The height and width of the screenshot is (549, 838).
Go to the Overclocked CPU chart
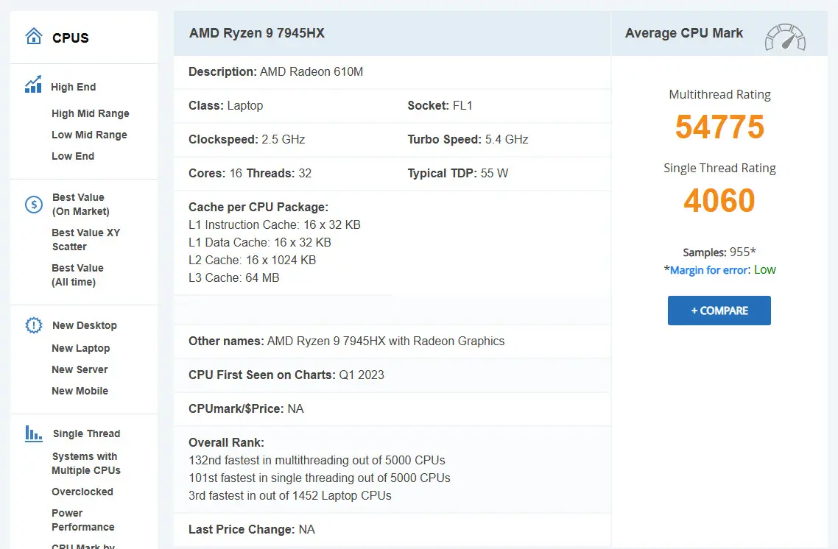[82, 492]
